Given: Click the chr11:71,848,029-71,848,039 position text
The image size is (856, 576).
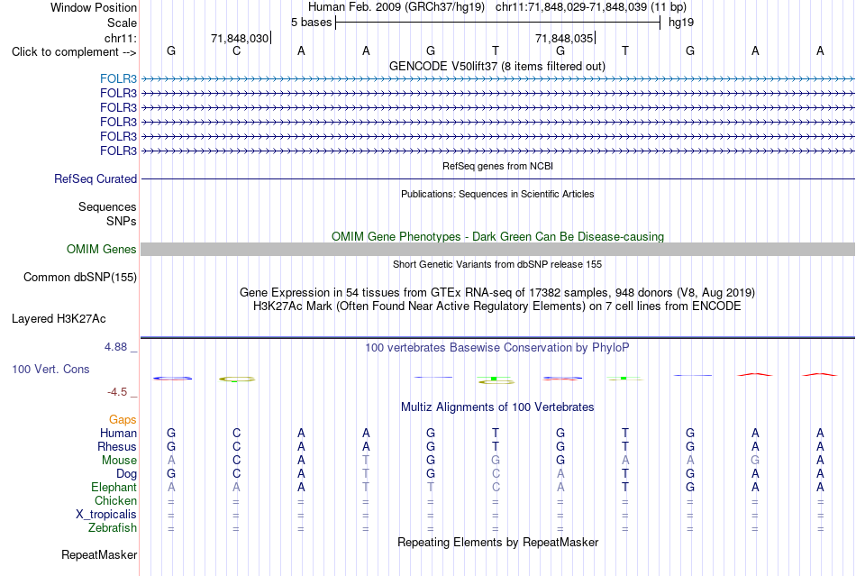Looking at the screenshot, I should pyautogui.click(x=591, y=7).
